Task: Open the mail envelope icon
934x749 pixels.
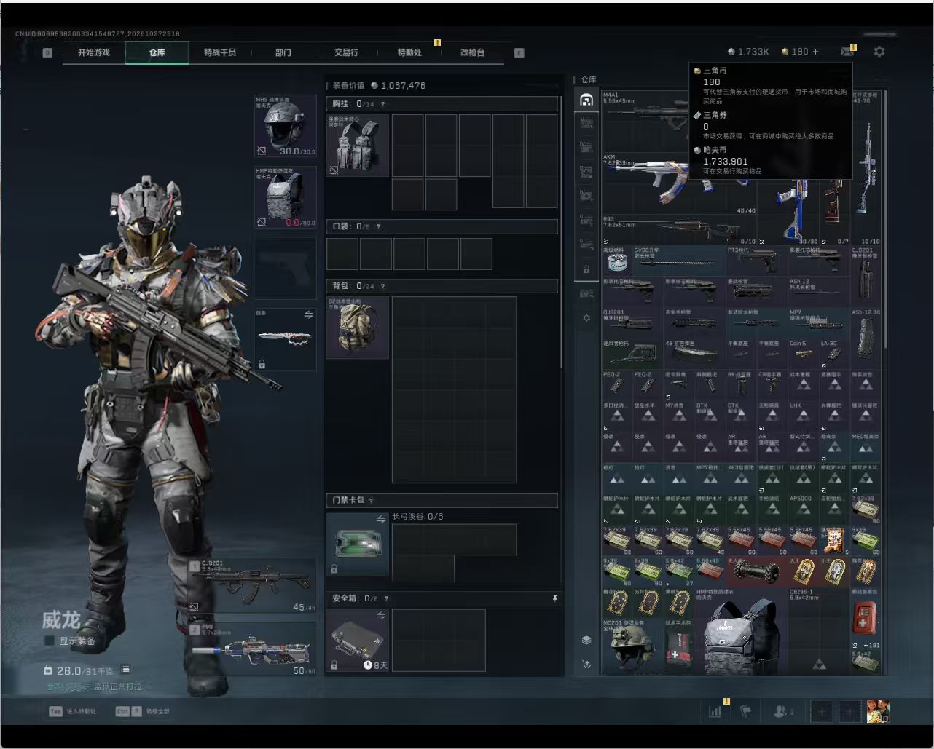Action: point(847,52)
